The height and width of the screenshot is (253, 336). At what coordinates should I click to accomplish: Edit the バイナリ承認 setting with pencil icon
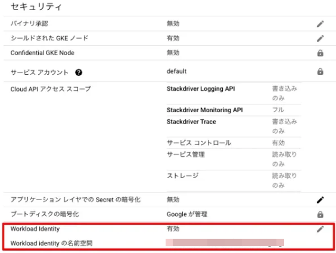point(320,24)
